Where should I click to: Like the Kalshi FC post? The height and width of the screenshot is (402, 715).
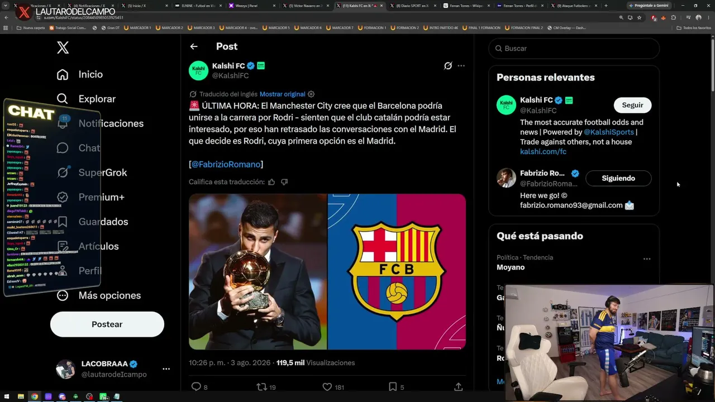pyautogui.click(x=327, y=386)
